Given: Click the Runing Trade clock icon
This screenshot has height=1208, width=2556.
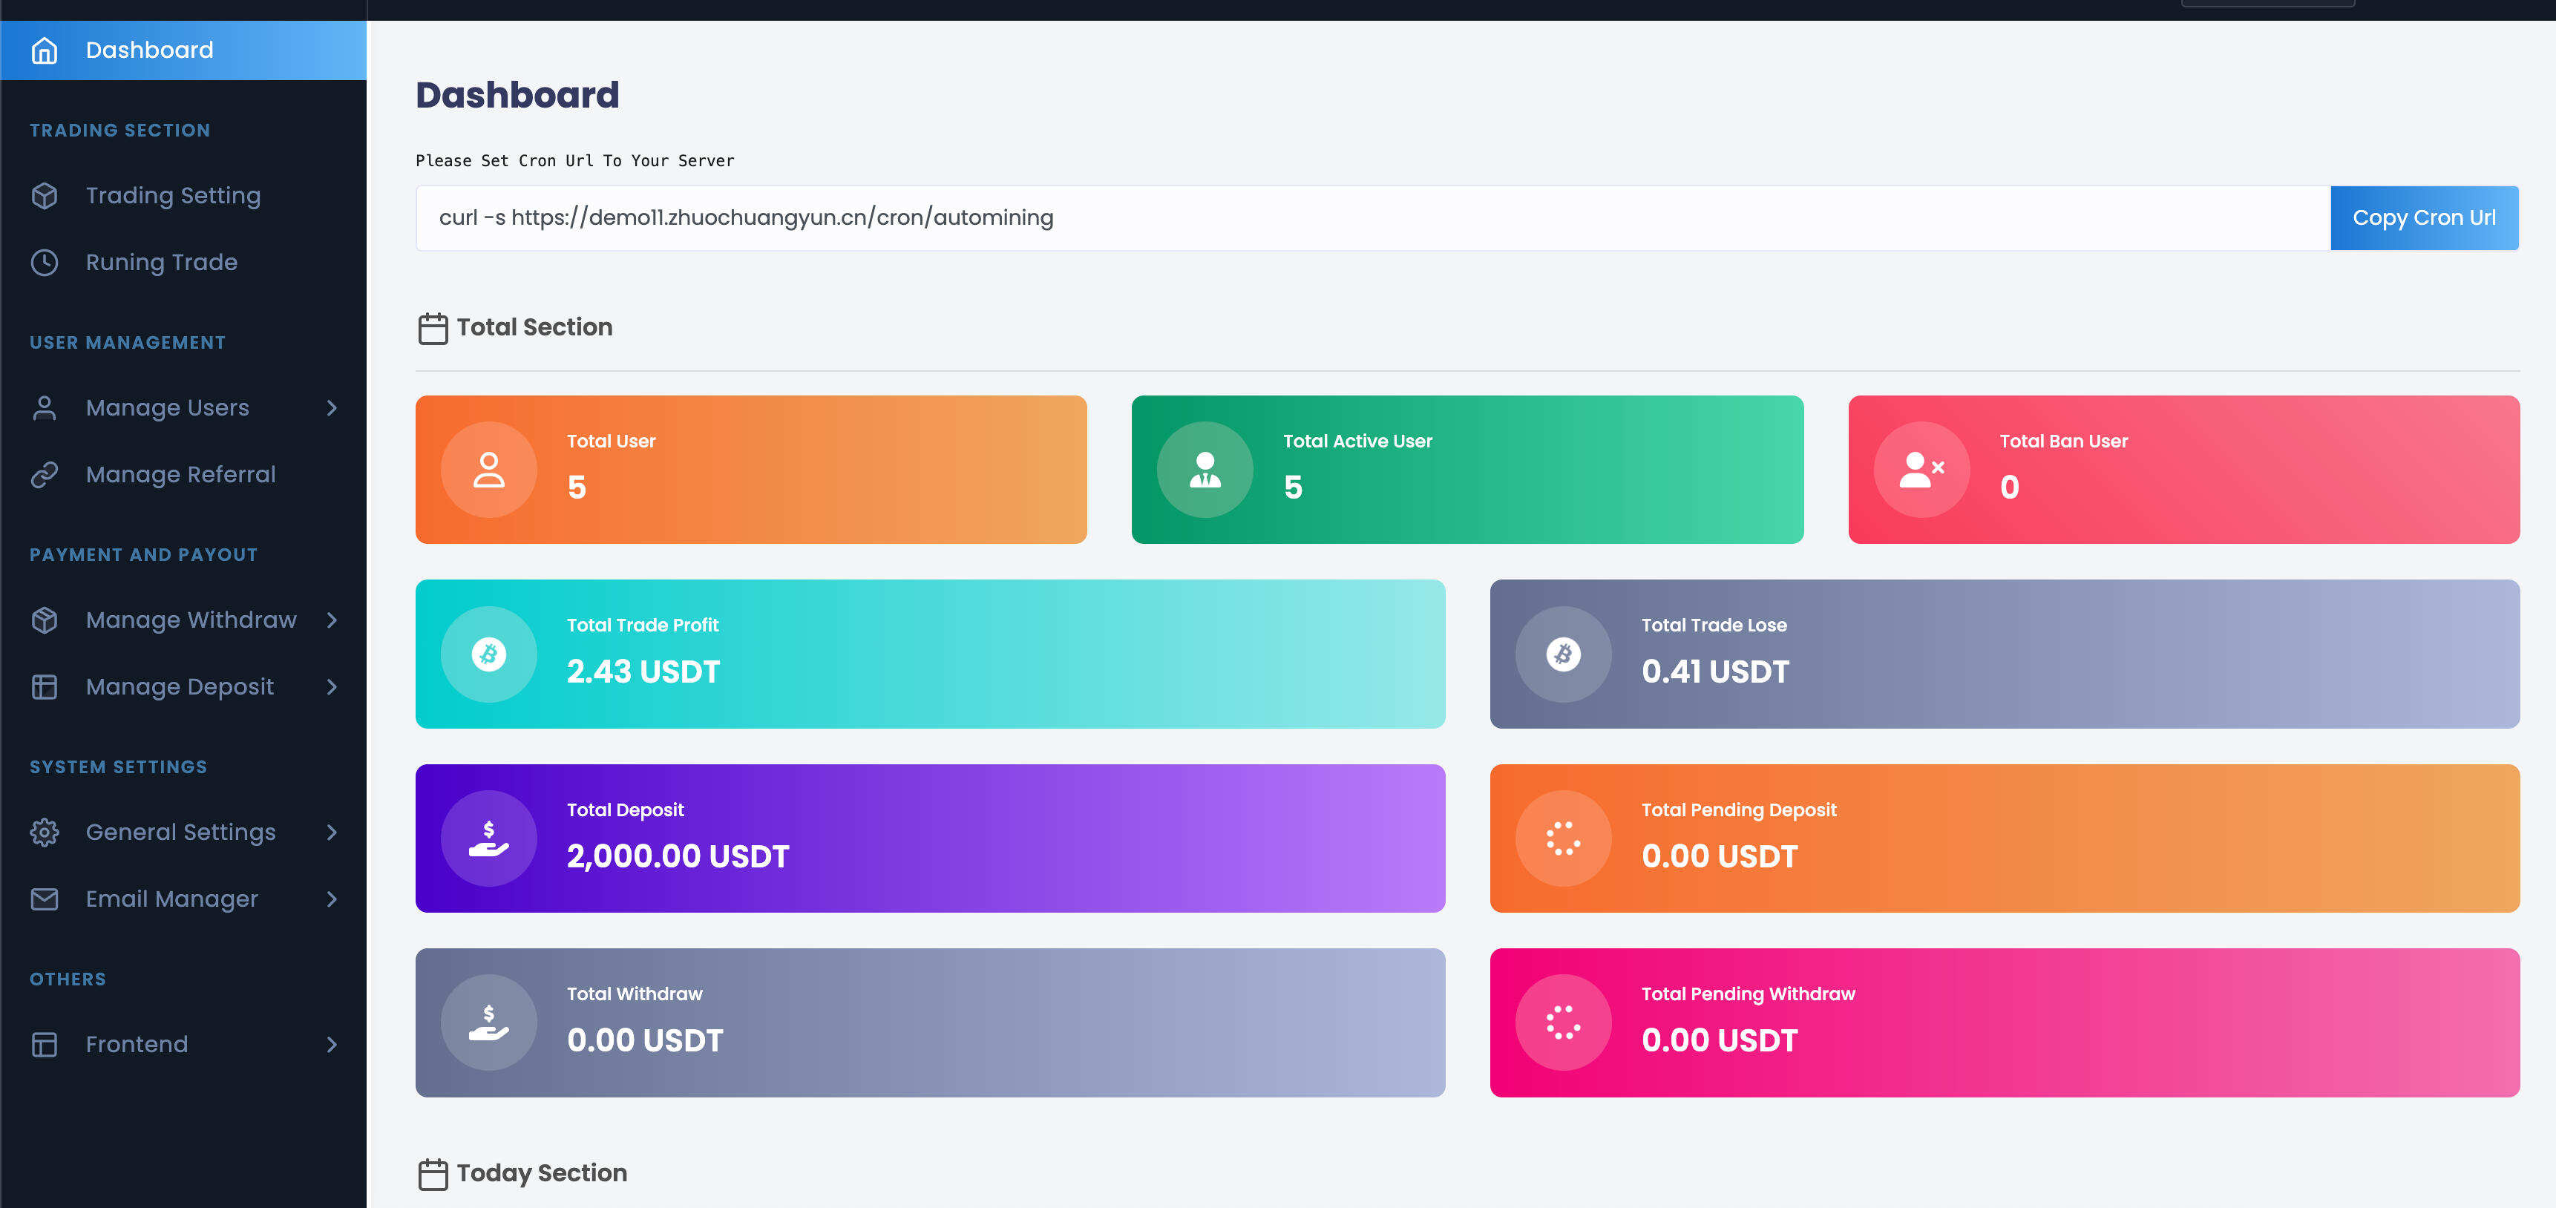Looking at the screenshot, I should pos(44,263).
